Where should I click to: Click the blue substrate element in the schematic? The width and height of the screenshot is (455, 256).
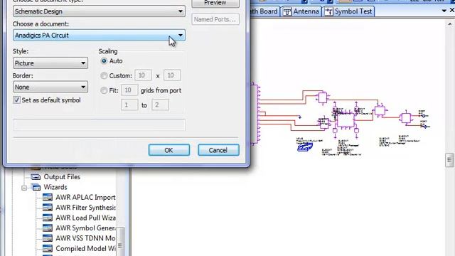305,147
